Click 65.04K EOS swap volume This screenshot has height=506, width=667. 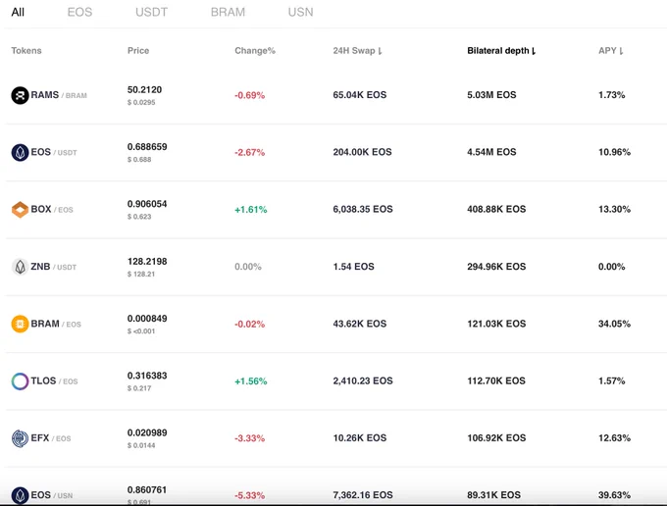(360, 95)
